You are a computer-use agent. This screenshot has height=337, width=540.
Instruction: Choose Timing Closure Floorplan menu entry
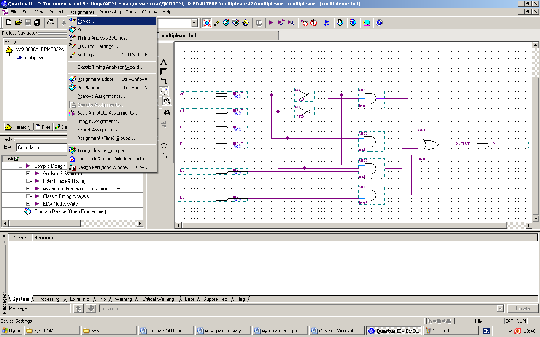112,150
